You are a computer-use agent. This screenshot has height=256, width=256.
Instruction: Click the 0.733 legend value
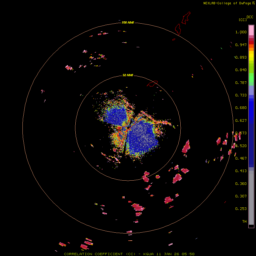[x=241, y=95]
